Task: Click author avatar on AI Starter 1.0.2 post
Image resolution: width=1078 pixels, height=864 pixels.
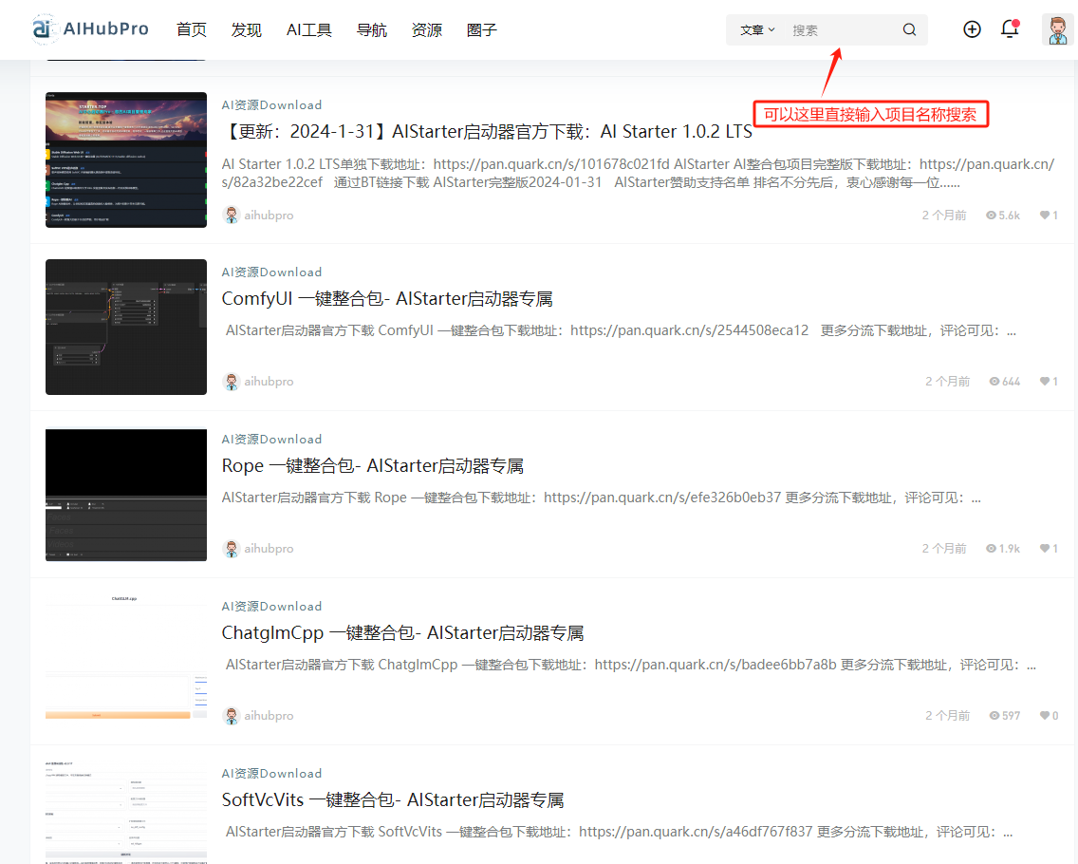Action: point(231,215)
